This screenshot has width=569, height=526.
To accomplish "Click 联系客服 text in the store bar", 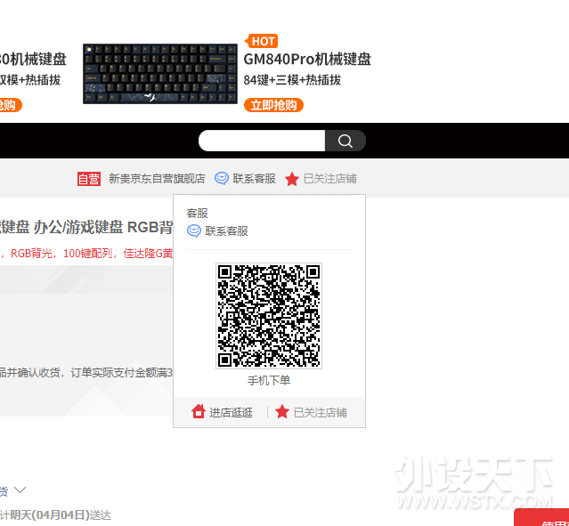I will 254,179.
